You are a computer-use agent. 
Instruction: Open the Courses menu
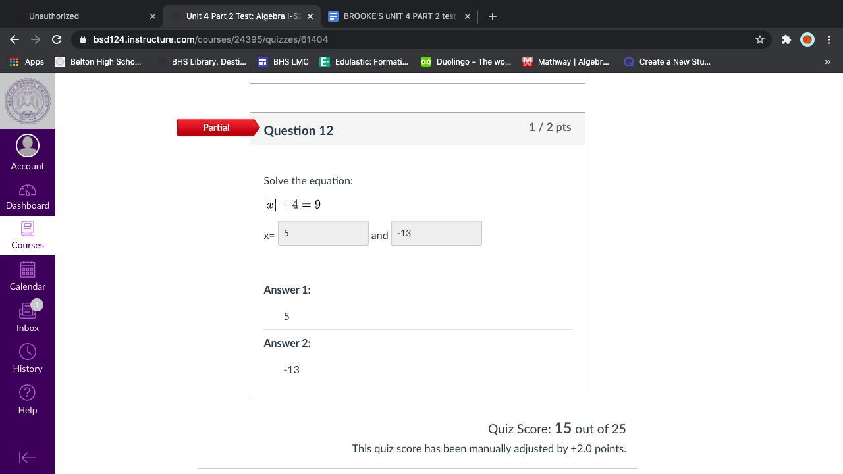pos(28,236)
